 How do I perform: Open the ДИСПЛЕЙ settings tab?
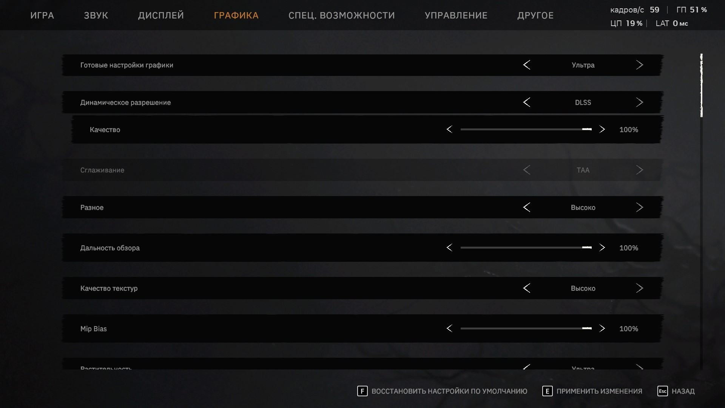(x=161, y=15)
